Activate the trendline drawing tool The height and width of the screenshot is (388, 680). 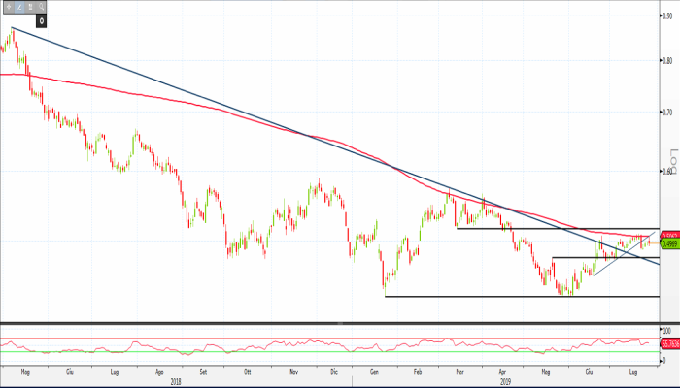click(18, 7)
